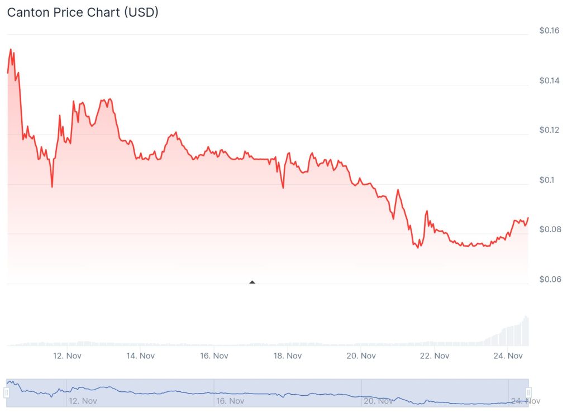The height and width of the screenshot is (417, 572).
Task: Click the $0.06 price axis label
Action: (x=549, y=279)
